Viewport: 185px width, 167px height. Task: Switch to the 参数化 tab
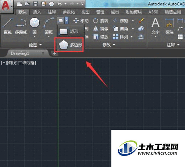(69, 12)
